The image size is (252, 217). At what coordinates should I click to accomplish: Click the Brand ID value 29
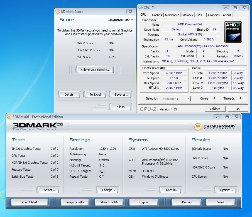tap(214, 29)
